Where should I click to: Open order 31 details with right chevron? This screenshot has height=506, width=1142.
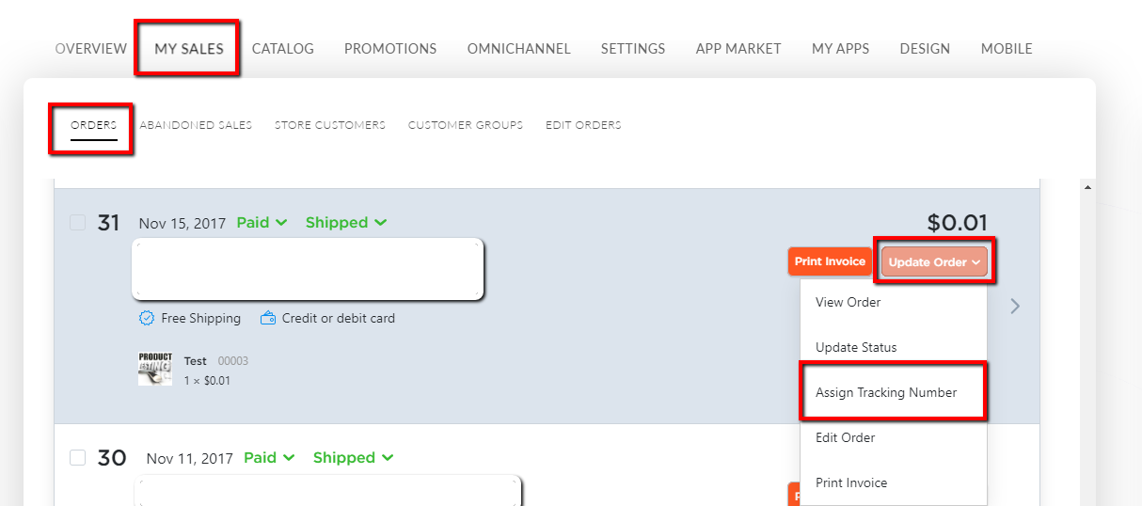pos(1015,306)
